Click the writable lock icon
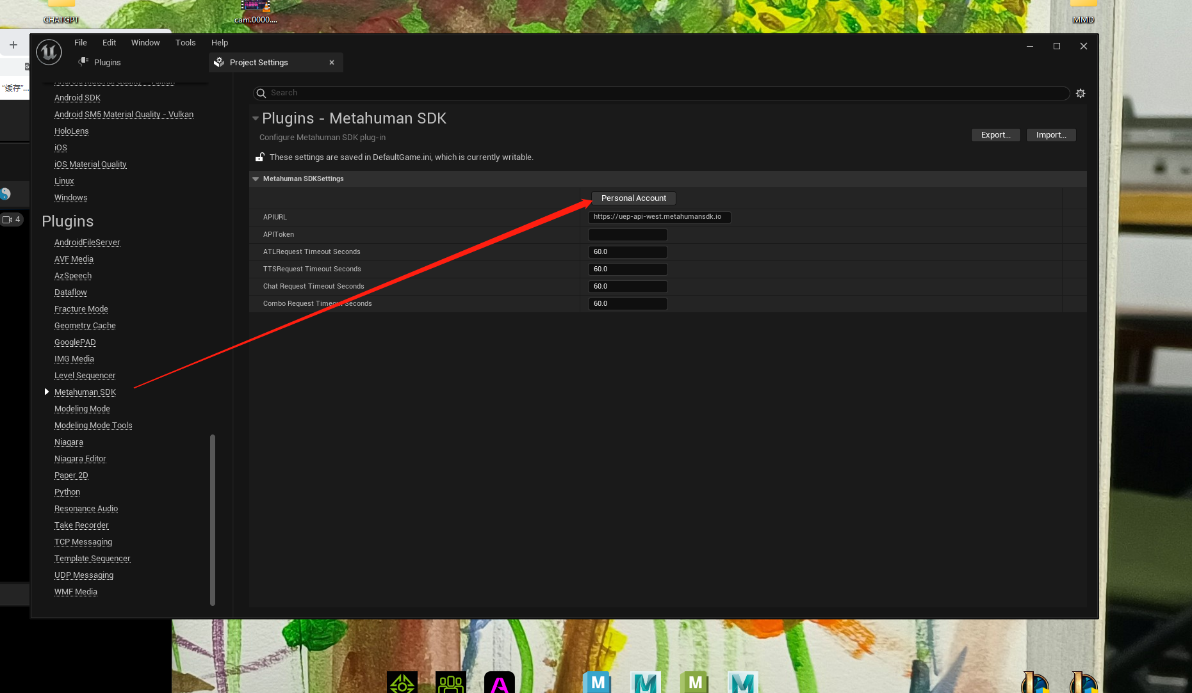The width and height of the screenshot is (1192, 693). [260, 157]
